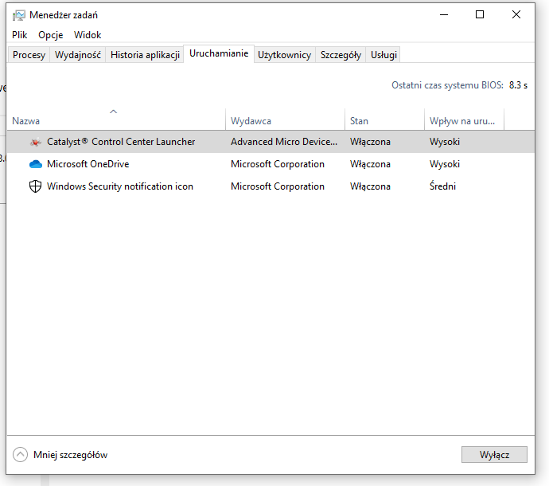
Task: Click Włączona status in Catalyst row
Action: click(x=370, y=142)
